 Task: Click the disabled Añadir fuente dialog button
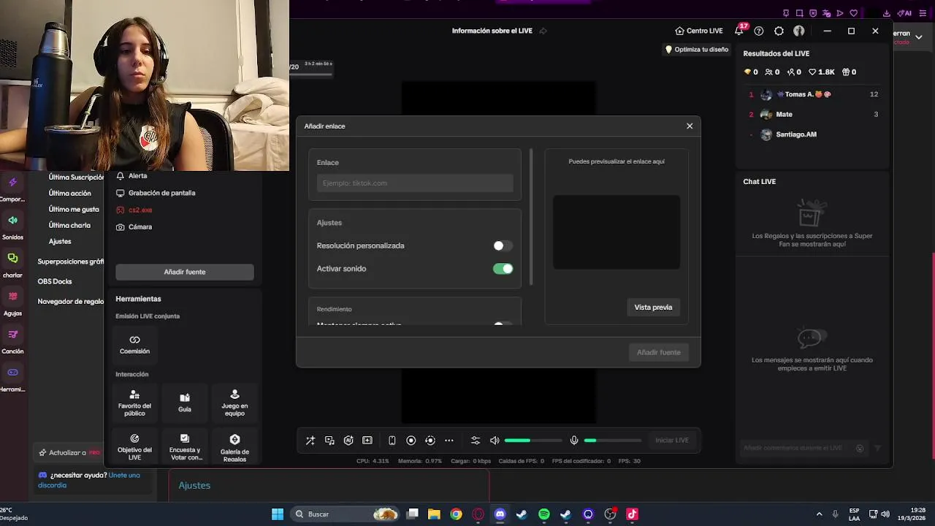point(658,352)
